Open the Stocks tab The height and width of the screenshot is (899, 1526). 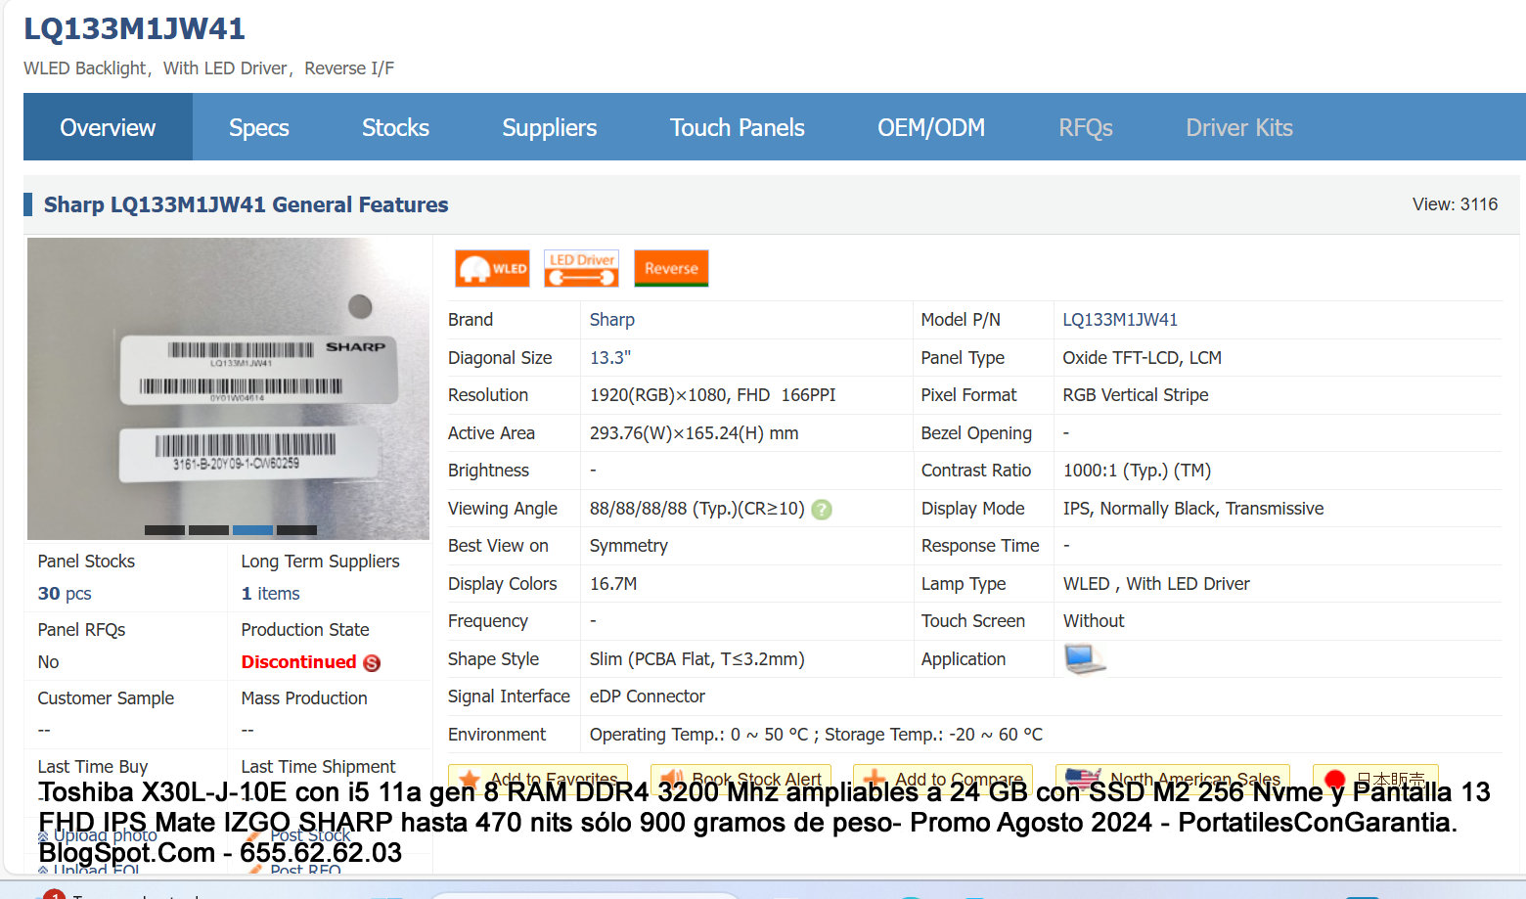(395, 127)
